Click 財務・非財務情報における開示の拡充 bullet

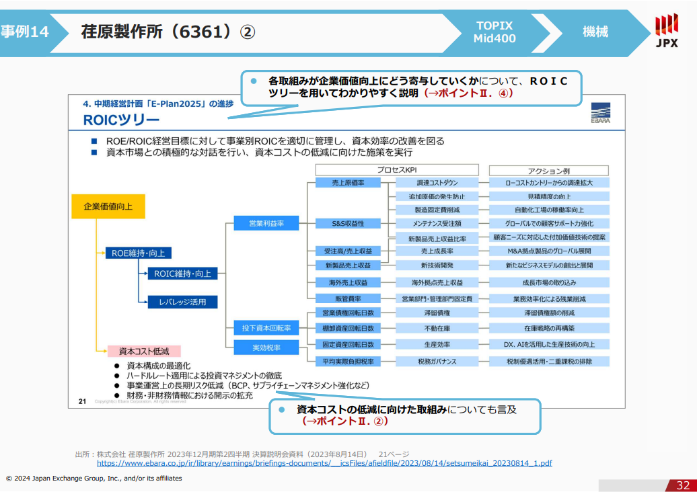(190, 395)
